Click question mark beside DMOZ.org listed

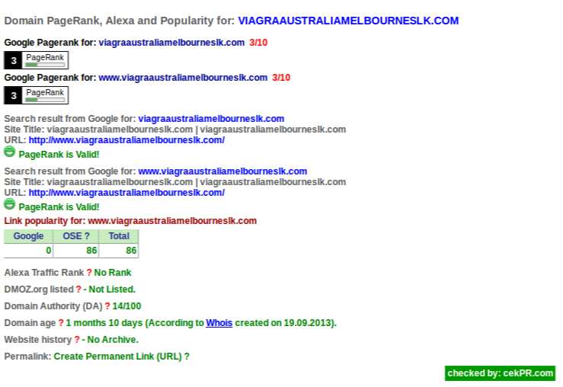coord(78,289)
